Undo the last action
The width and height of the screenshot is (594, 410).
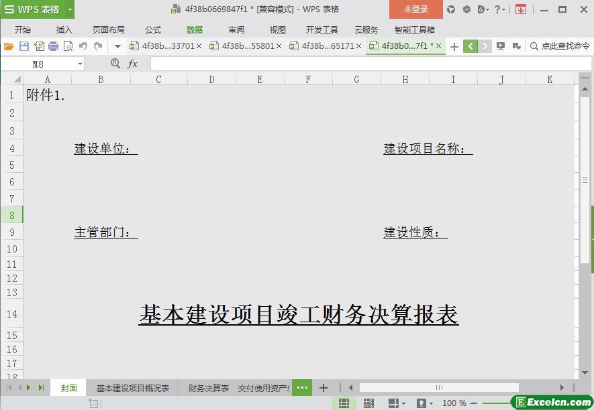[x=83, y=46]
